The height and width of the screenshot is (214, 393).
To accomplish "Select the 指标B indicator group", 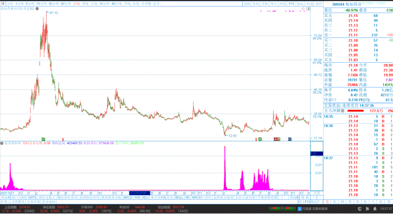I will pyautogui.click(x=294, y=198).
